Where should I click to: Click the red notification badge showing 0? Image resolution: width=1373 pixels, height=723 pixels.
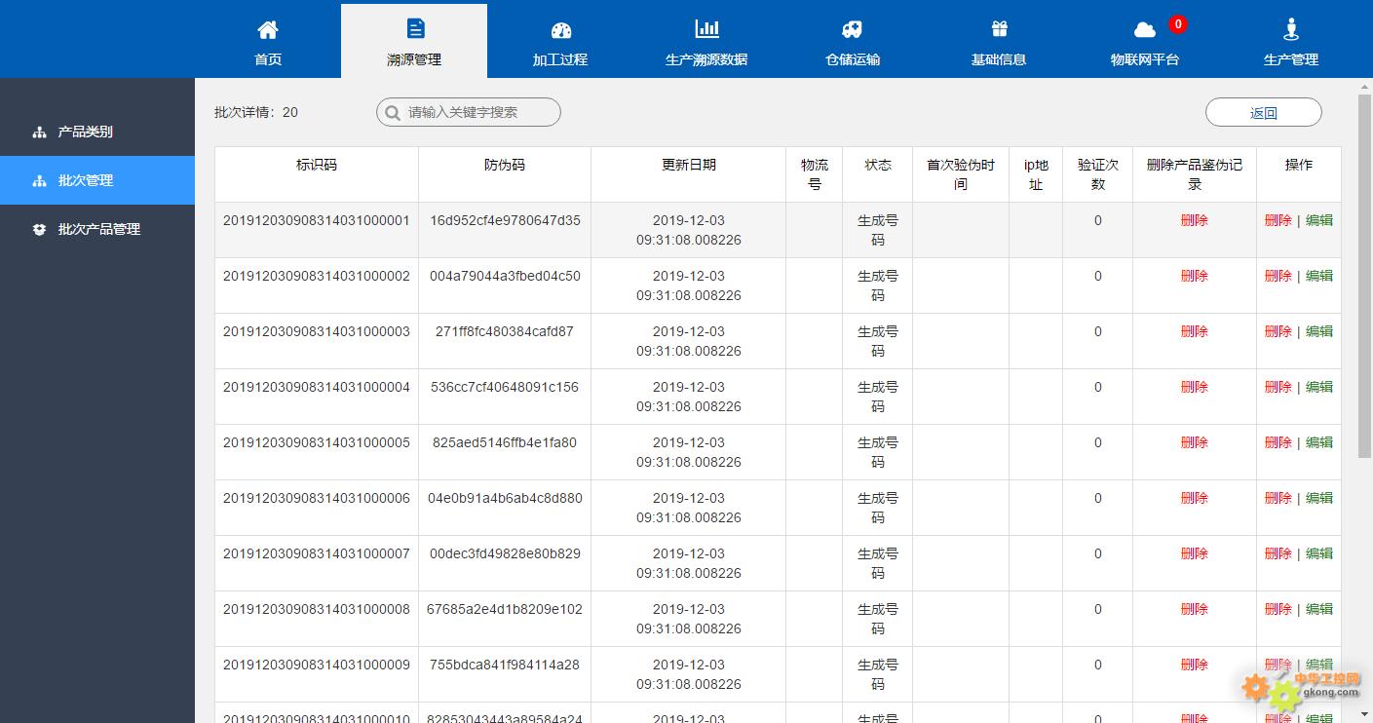tap(1177, 24)
